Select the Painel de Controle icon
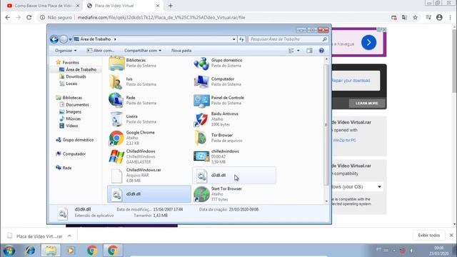Screen dimensions: 457x257 (x=201, y=100)
